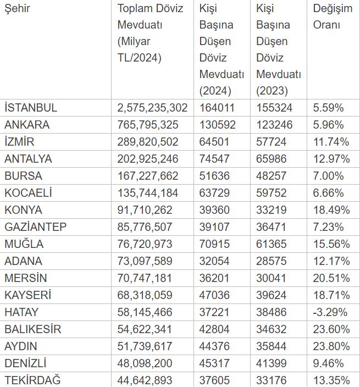
Task: Select the KAYSERİ city cell
Action: pyautogui.click(x=27, y=295)
